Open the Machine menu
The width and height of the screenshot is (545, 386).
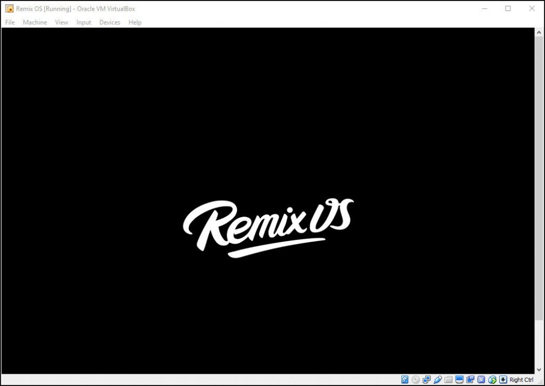pos(35,22)
